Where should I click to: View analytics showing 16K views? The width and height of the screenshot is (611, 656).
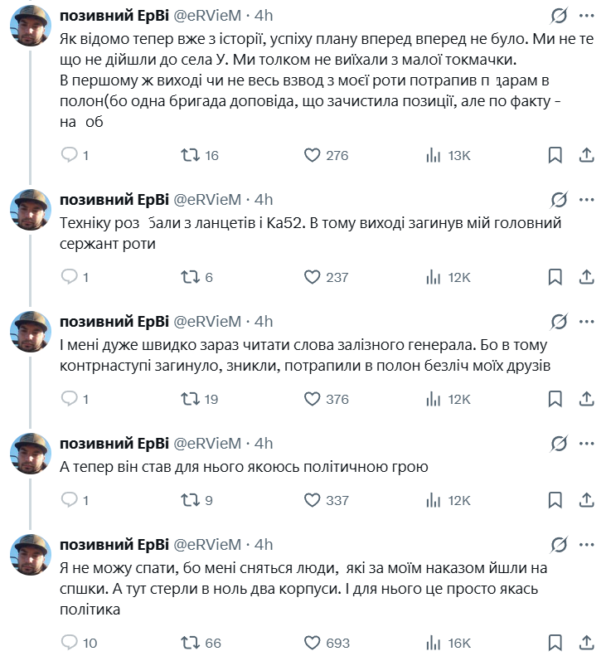pos(433,643)
